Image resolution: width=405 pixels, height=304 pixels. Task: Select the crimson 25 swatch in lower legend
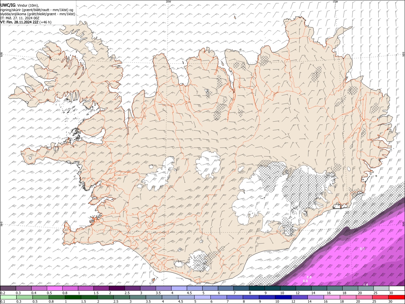point(380,297)
